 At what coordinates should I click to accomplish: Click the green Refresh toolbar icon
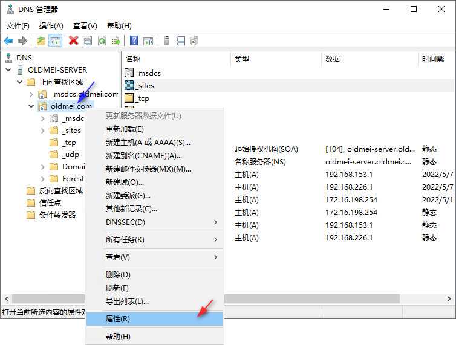coord(102,40)
